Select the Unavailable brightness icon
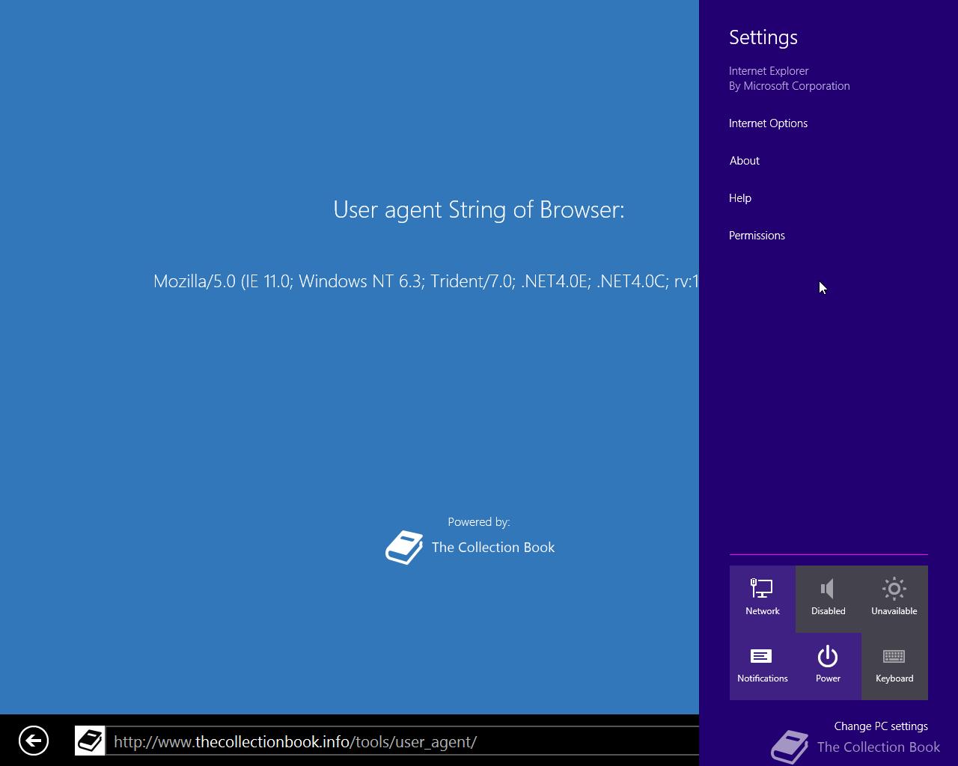This screenshot has height=766, width=958. [894, 599]
